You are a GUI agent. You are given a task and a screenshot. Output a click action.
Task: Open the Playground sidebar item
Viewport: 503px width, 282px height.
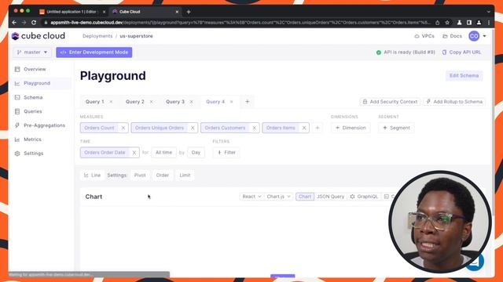[x=37, y=83]
